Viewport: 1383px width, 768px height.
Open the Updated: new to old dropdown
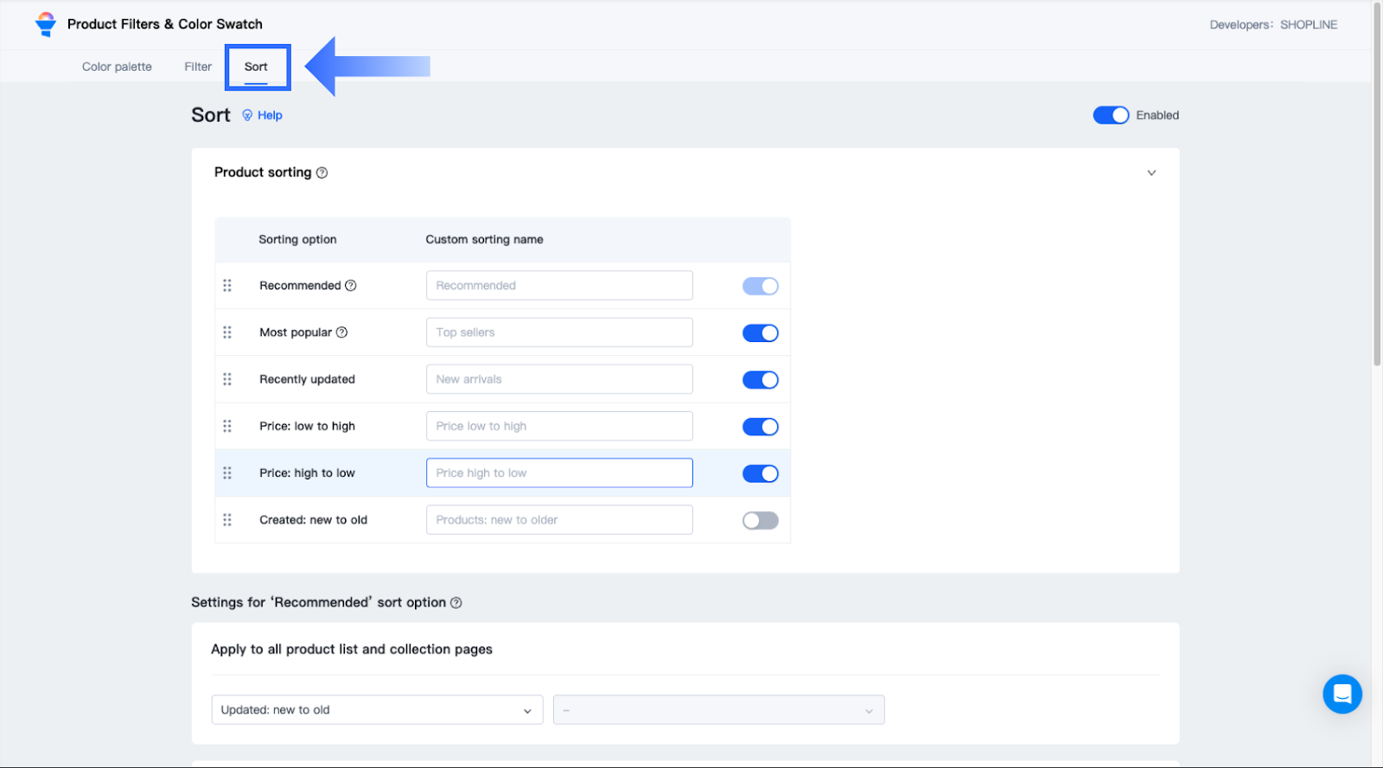coord(377,710)
